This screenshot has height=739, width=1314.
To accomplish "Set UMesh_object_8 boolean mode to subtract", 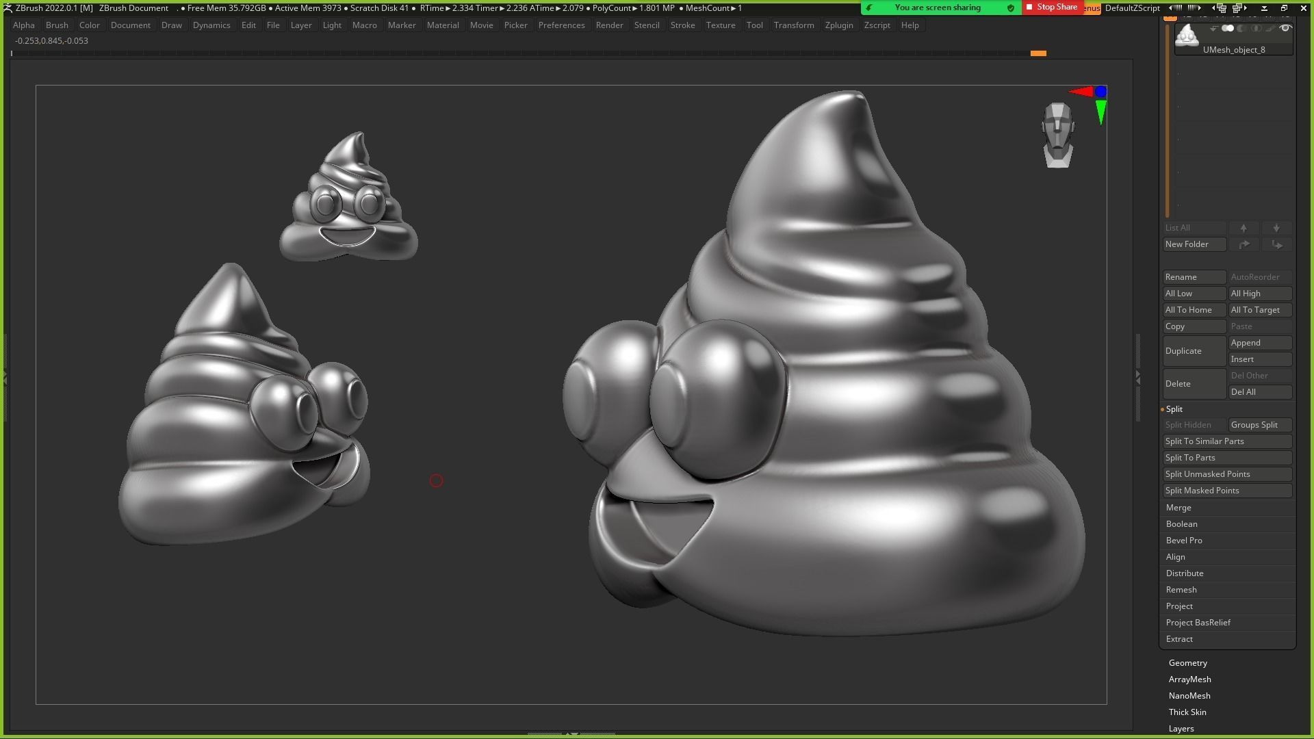I will (1241, 28).
